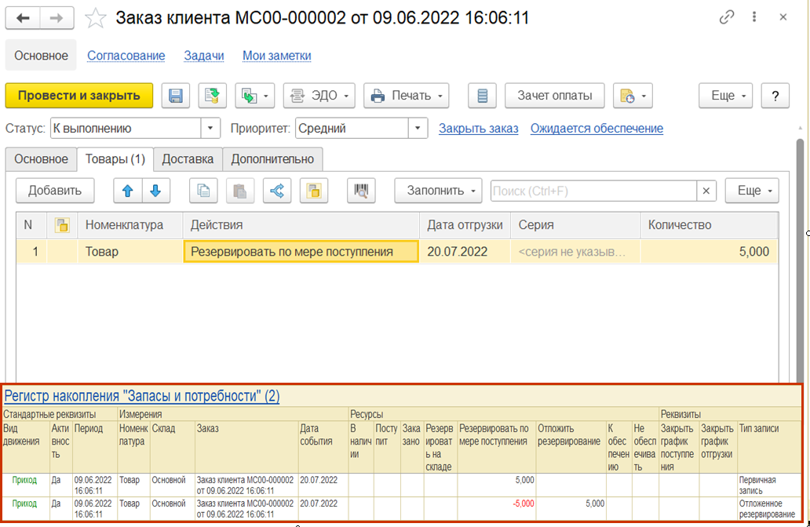This screenshot has height=527, width=810.
Task: Click into the Поиск (Ctrl+F) search field
Action: tap(593, 191)
